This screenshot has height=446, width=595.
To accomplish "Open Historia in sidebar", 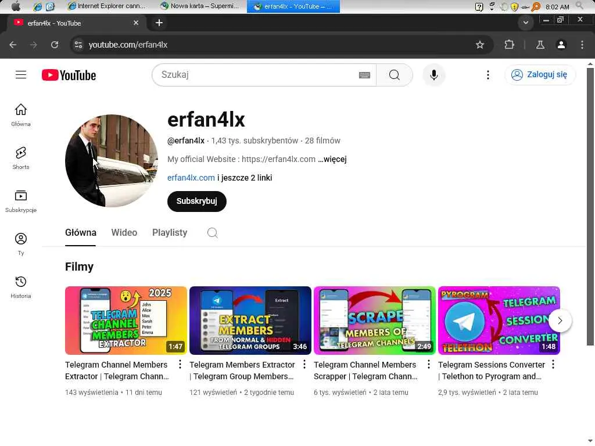I will (21, 287).
